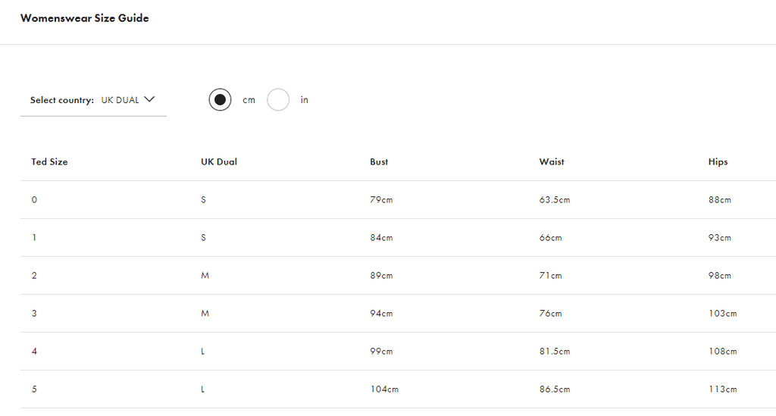
Task: Click the Hips column header
Action: pyautogui.click(x=718, y=162)
